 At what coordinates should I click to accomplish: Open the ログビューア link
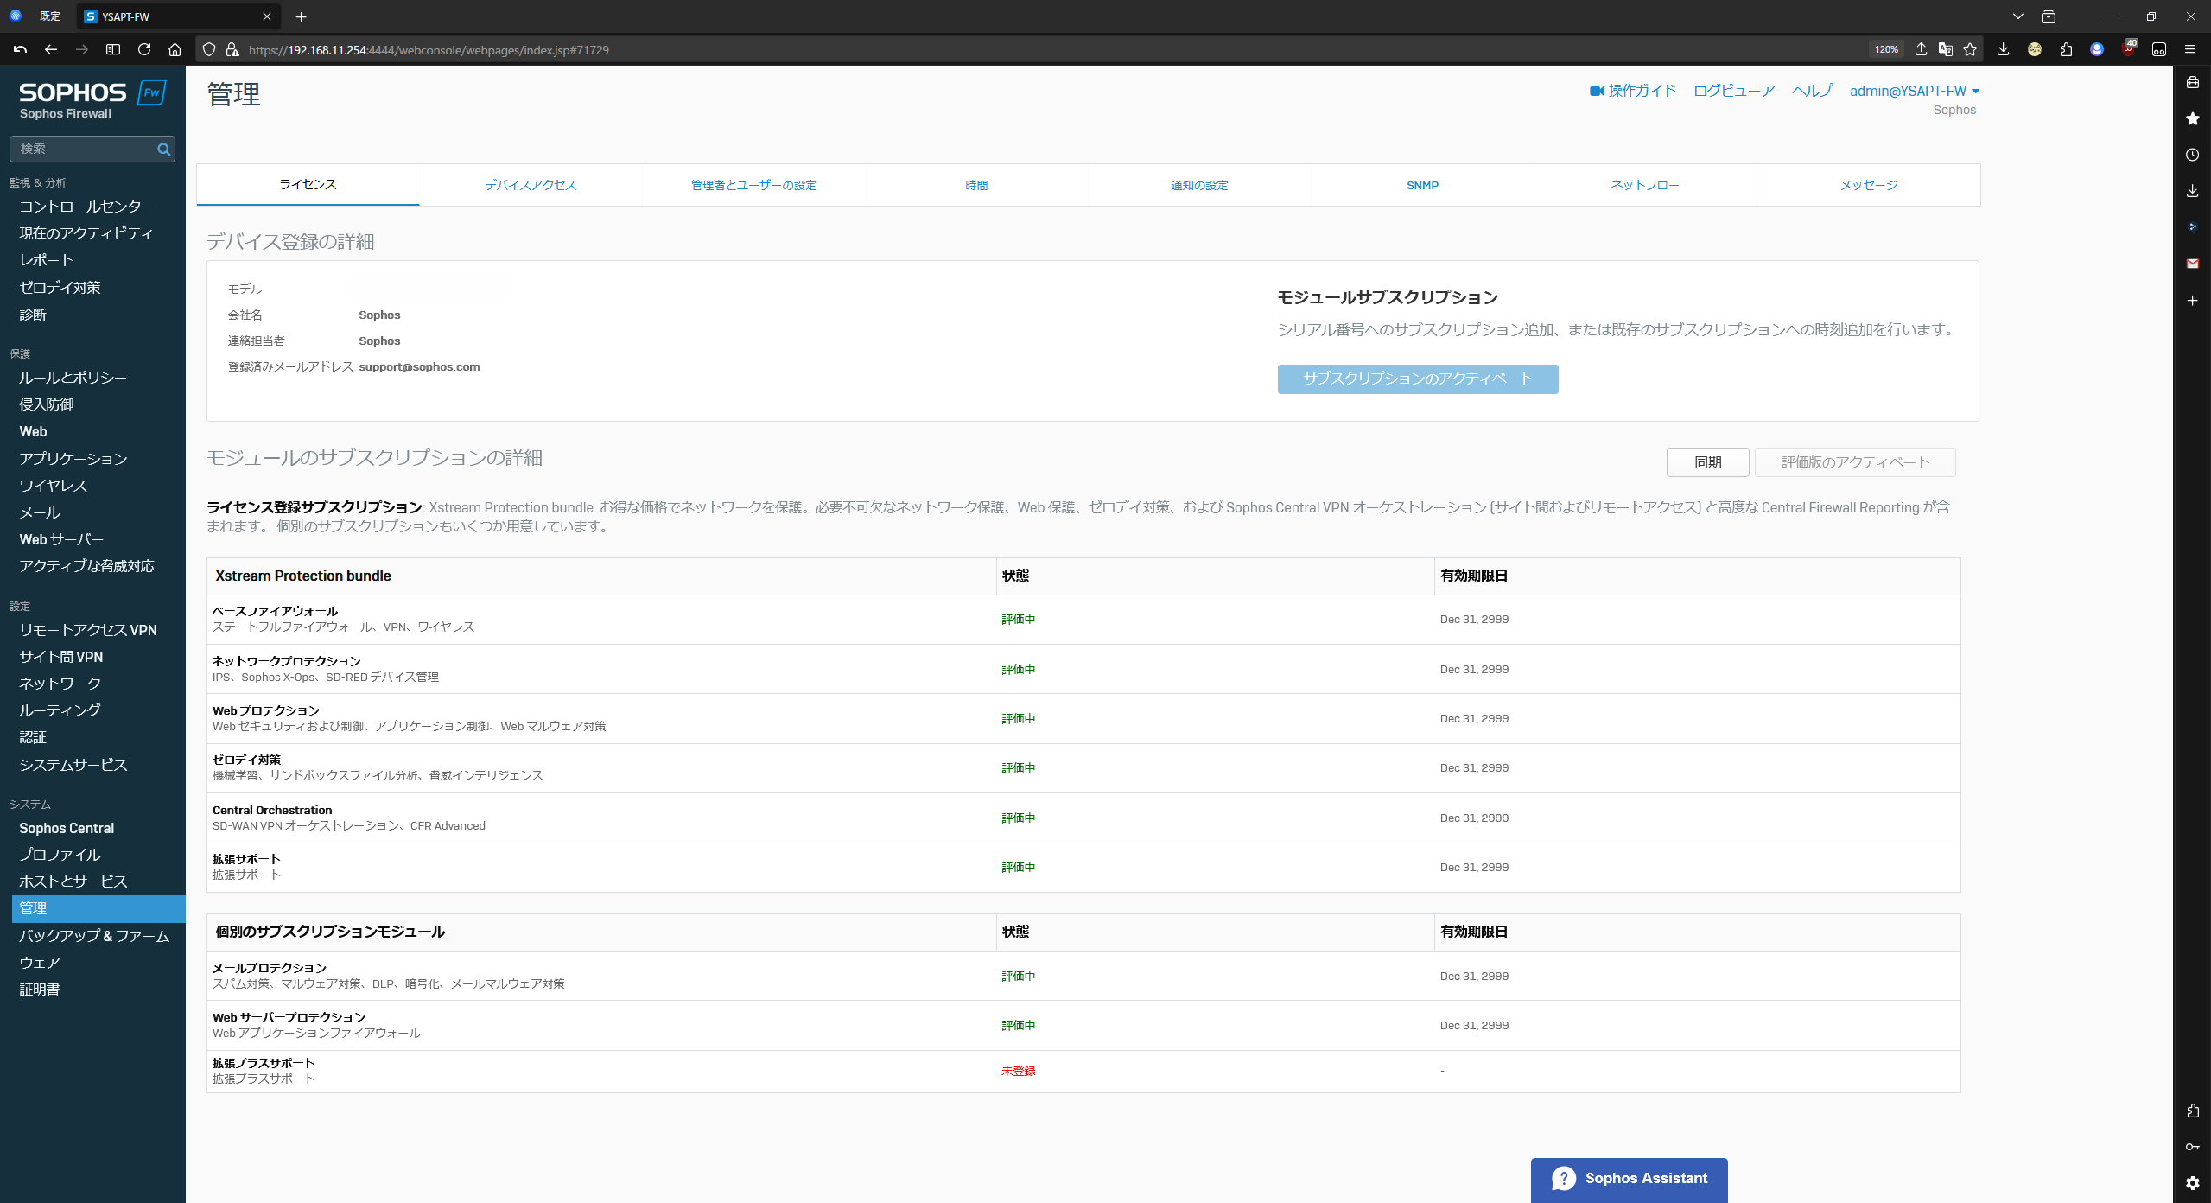tap(1733, 91)
